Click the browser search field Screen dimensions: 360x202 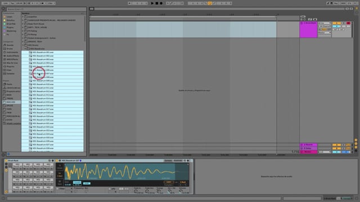click(46, 9)
